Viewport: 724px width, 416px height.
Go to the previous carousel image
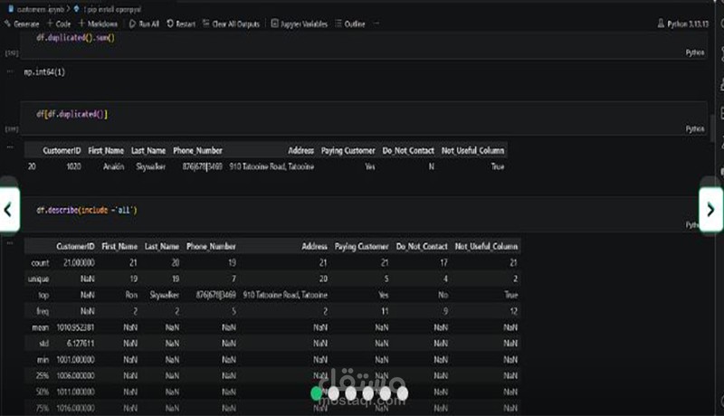coord(9,210)
